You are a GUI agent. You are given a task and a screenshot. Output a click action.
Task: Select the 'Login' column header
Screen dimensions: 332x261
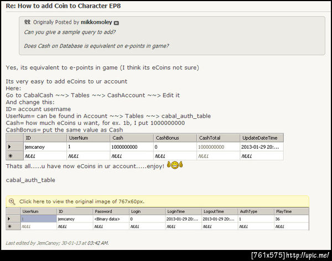click(147, 211)
